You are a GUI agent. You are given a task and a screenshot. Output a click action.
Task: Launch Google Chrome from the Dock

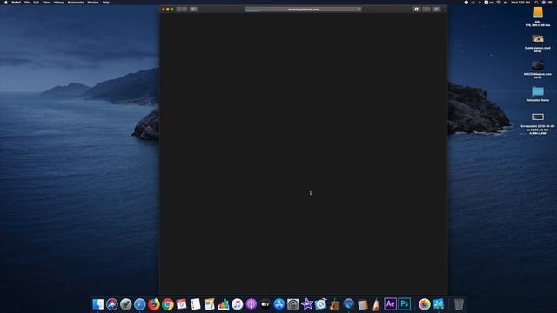168,304
